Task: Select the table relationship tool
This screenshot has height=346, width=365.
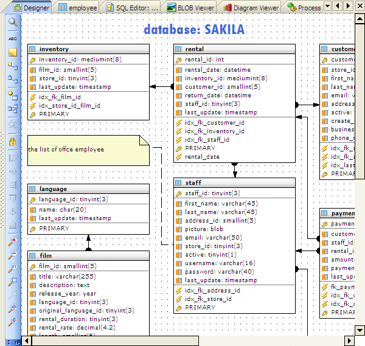Action: pyautogui.click(x=13, y=79)
